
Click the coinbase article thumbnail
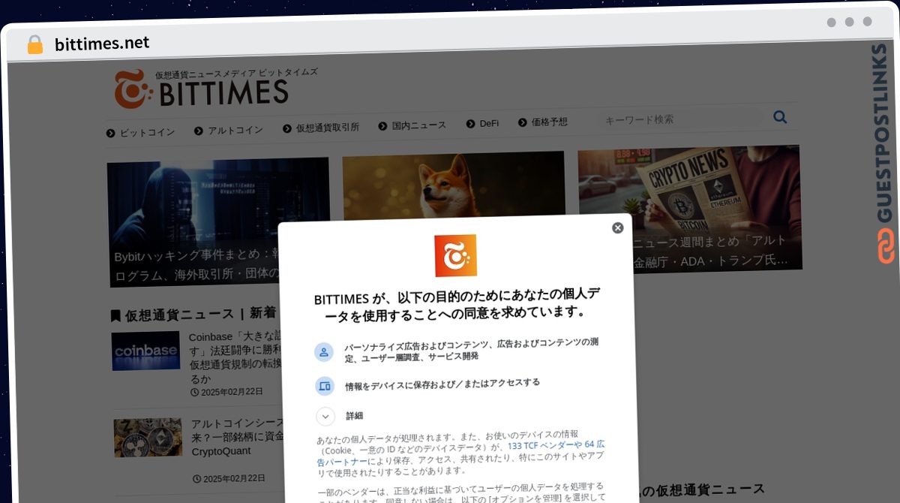pyautogui.click(x=145, y=351)
